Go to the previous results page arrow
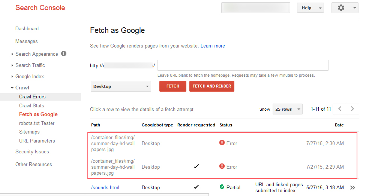The height and width of the screenshot is (196, 375). tap(340, 109)
